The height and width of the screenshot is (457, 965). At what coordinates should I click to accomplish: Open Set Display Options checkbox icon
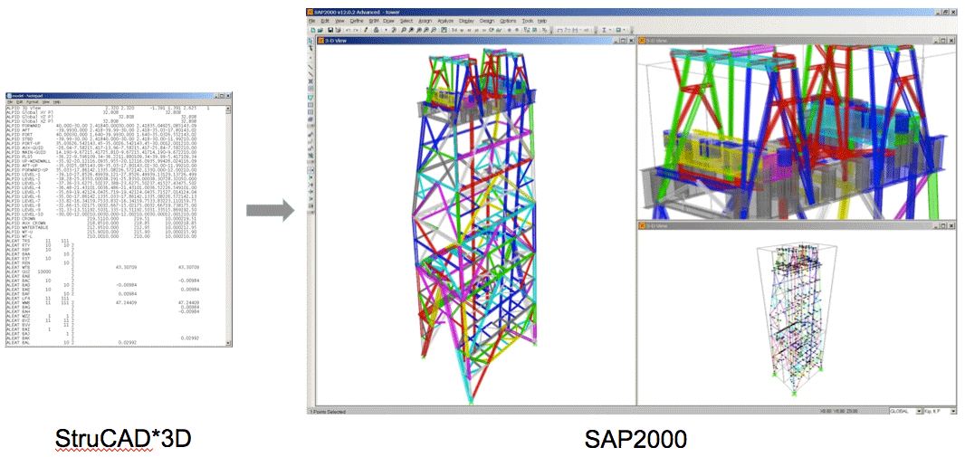[534, 30]
